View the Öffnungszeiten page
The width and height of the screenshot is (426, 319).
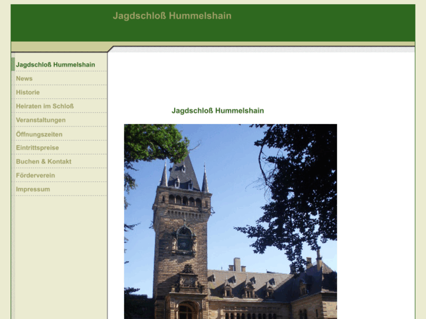coord(39,134)
